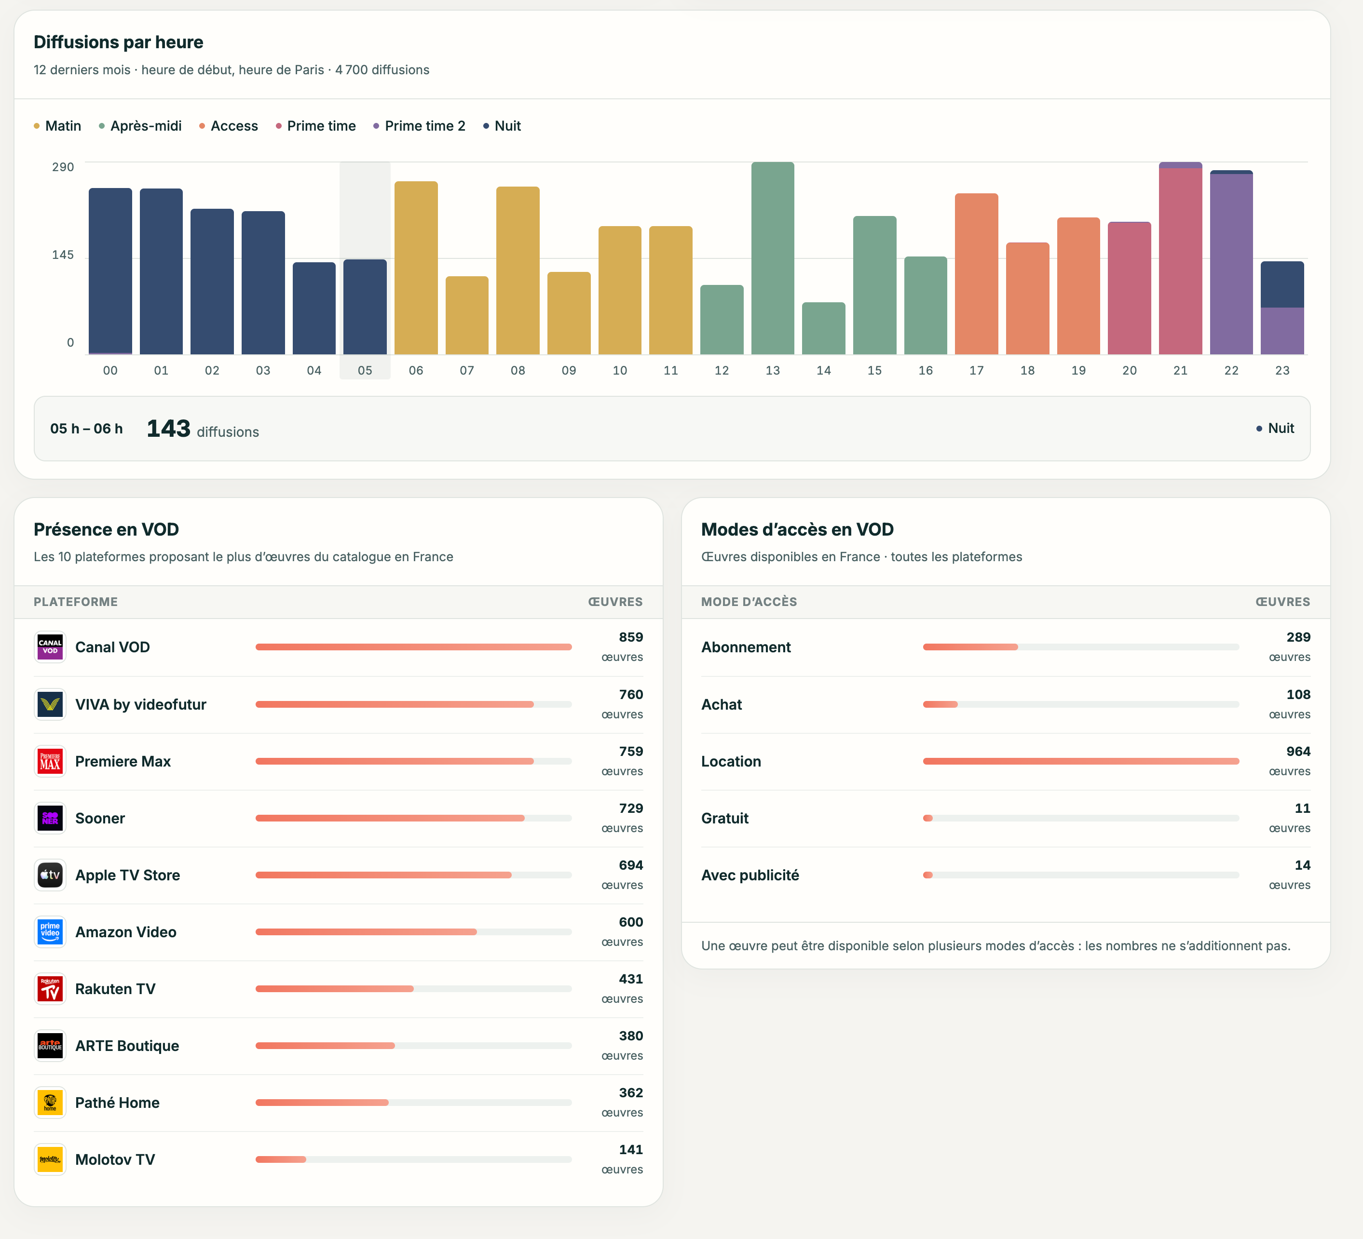This screenshot has width=1363, height=1239.
Task: Click the Location progress bar
Action: [1081, 761]
